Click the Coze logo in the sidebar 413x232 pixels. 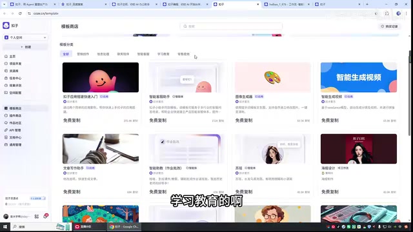[6, 26]
